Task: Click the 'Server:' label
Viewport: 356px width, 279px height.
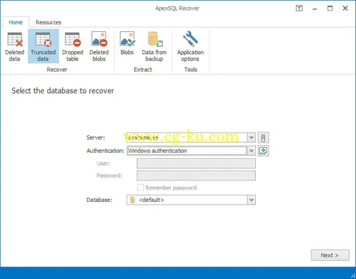Action: [96, 137]
